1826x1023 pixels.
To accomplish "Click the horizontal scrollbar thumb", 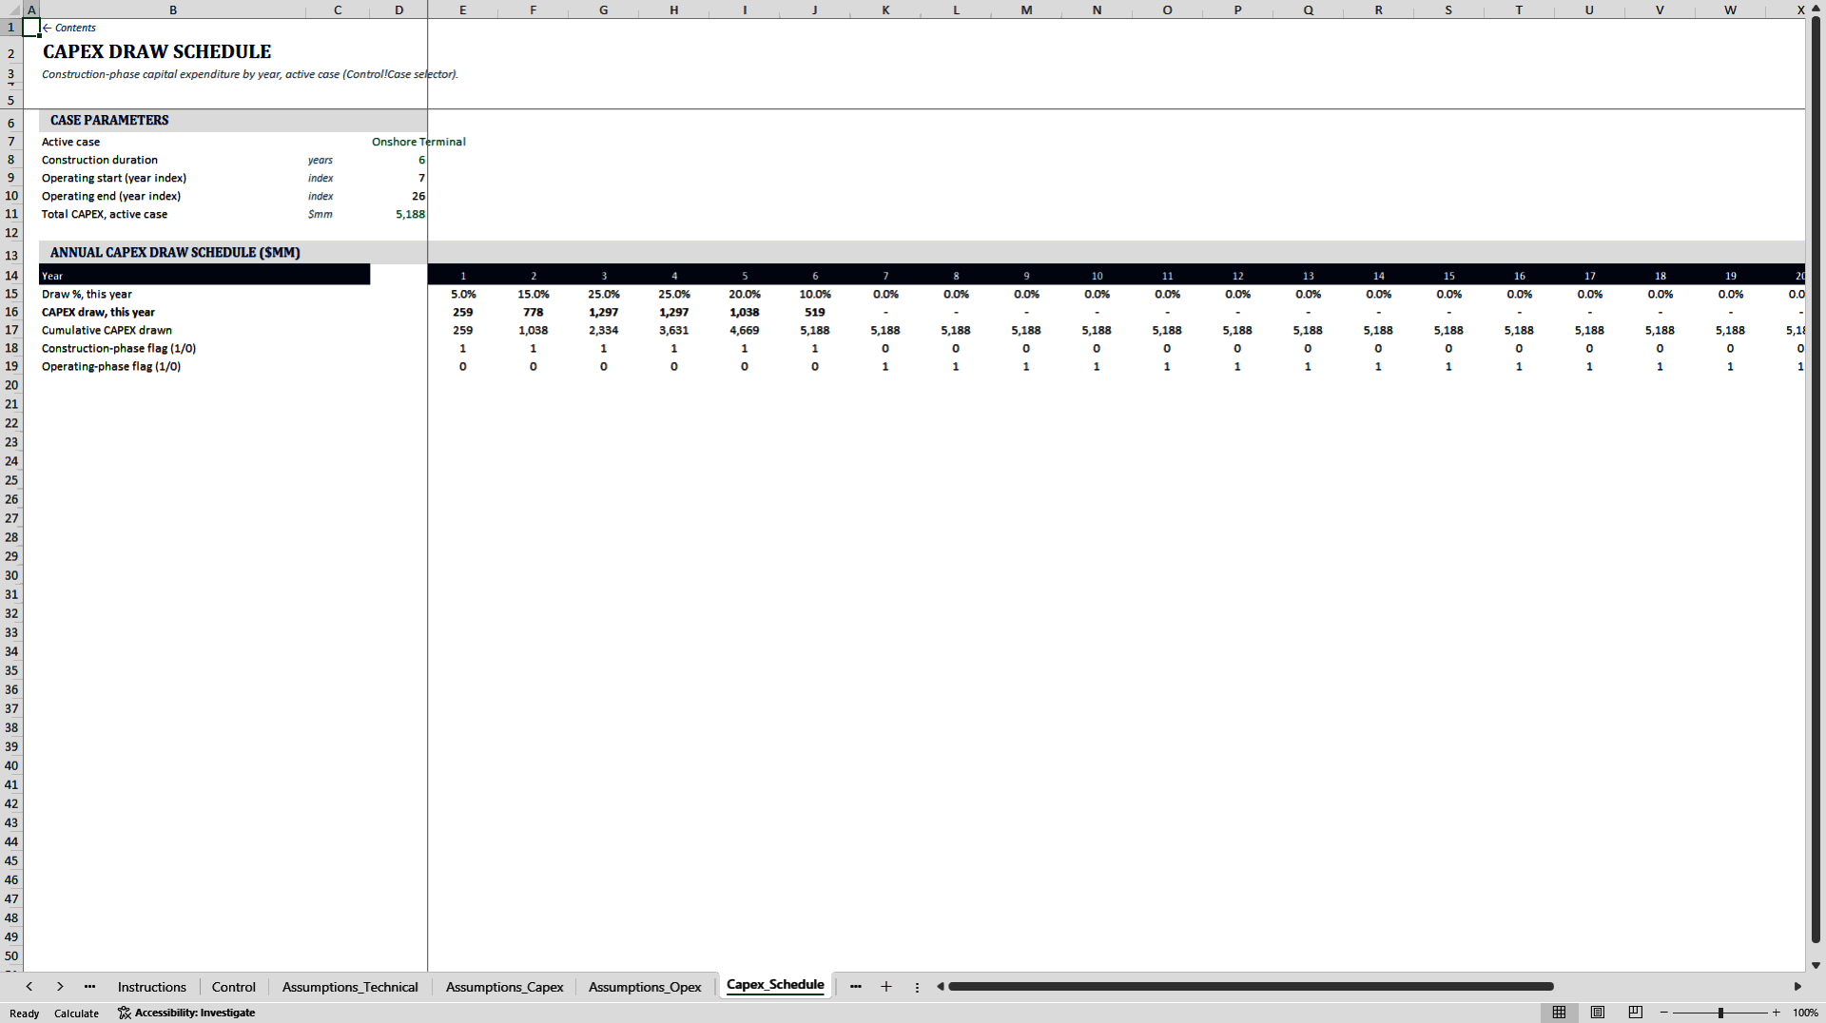I will tap(1251, 987).
